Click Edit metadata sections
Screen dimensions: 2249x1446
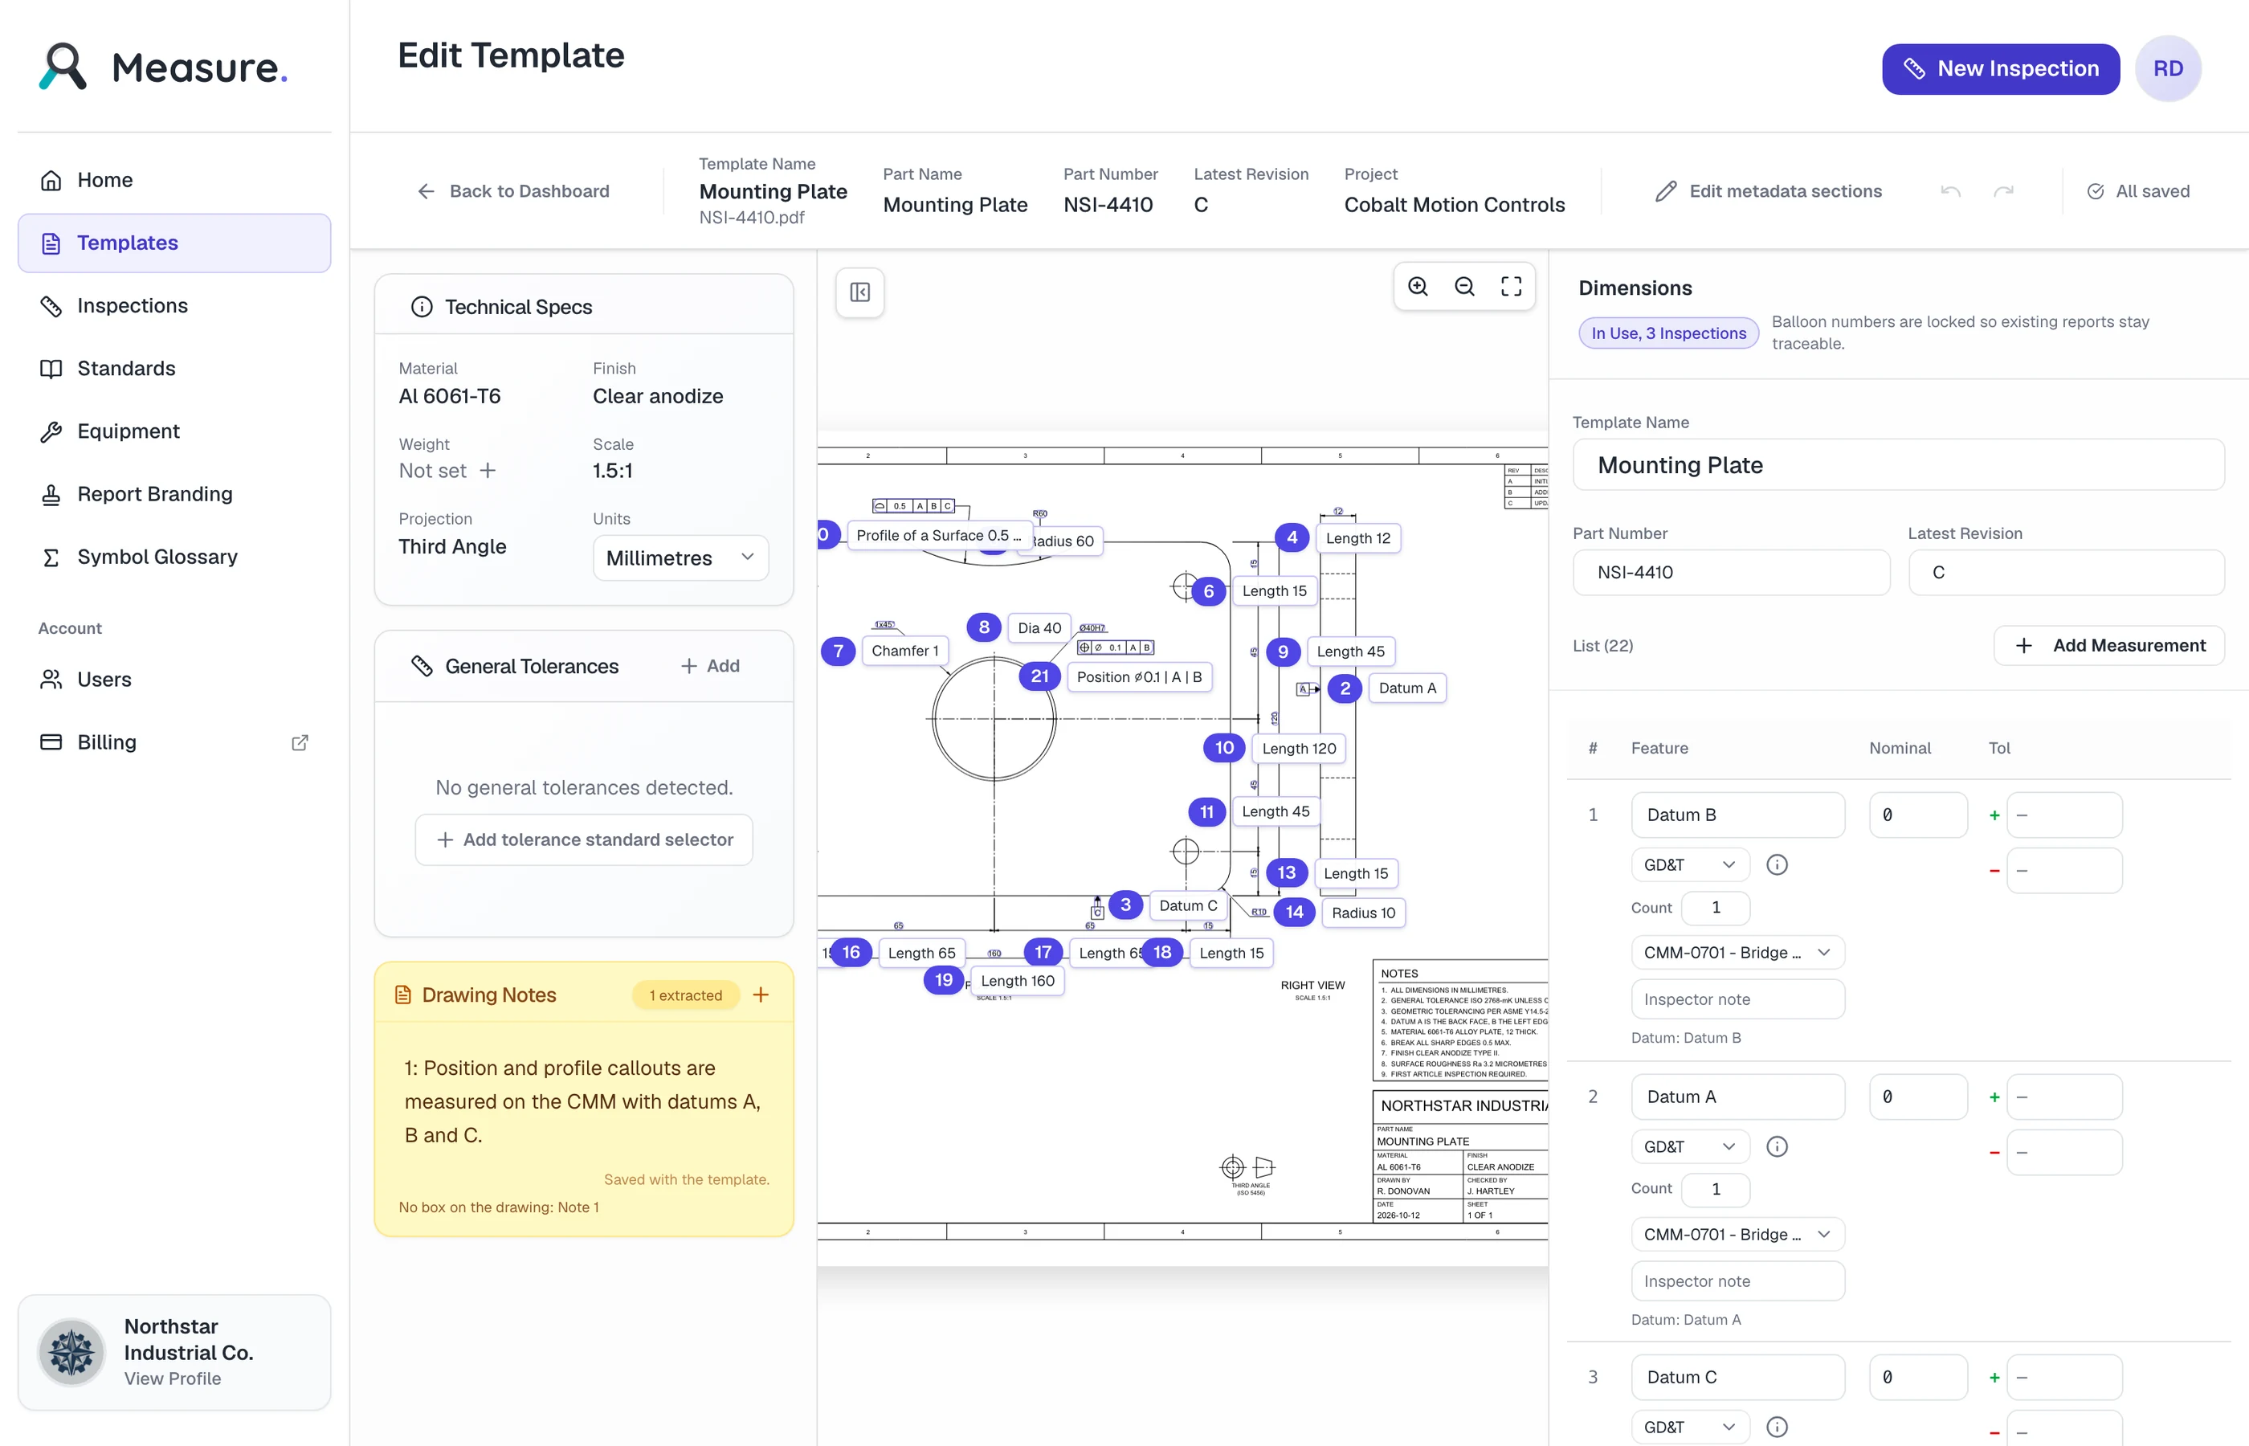tap(1769, 191)
